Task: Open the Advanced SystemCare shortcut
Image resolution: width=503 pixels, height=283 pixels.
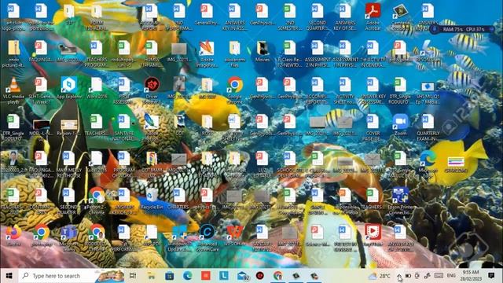Action: pos(207,238)
